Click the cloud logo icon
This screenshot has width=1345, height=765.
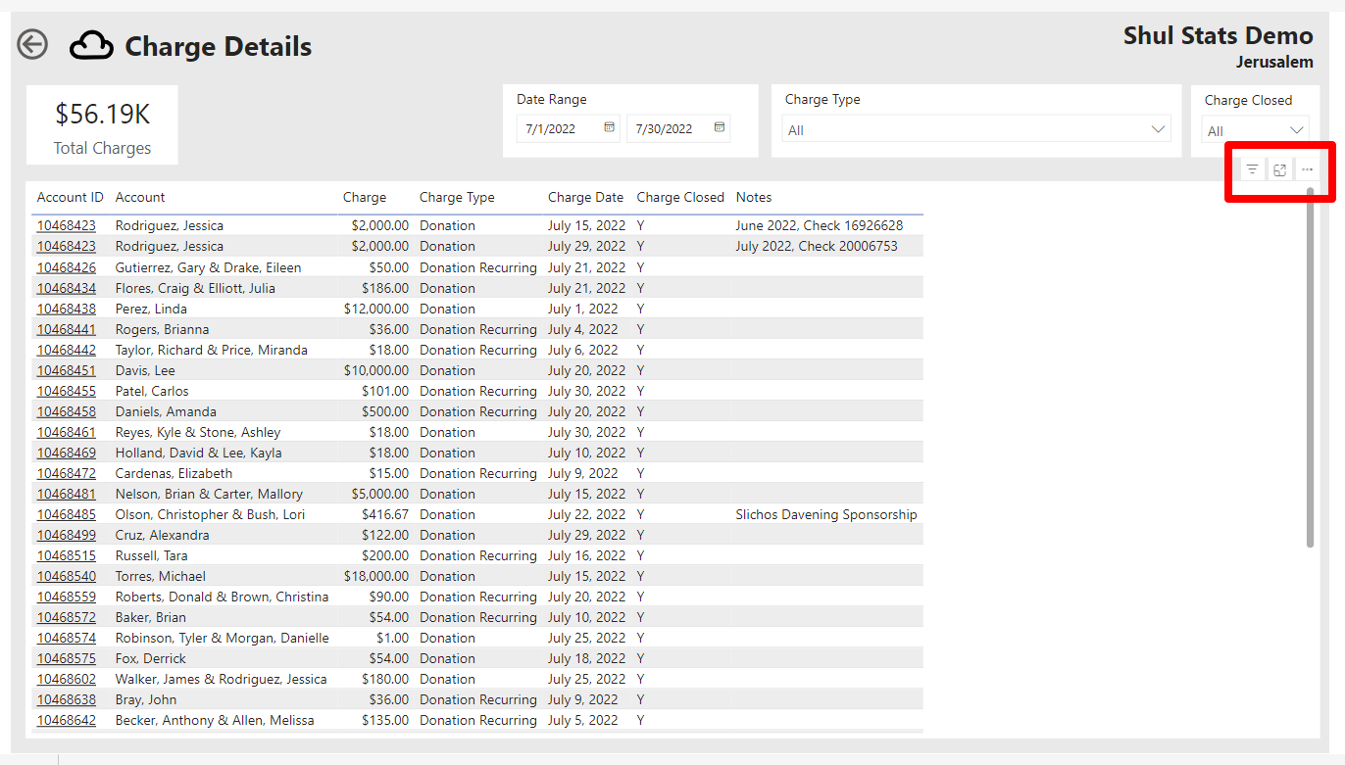(x=91, y=44)
